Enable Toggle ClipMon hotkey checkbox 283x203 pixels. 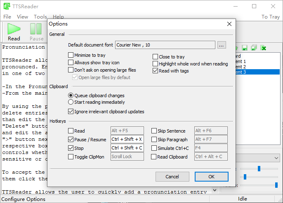[x=71, y=157]
